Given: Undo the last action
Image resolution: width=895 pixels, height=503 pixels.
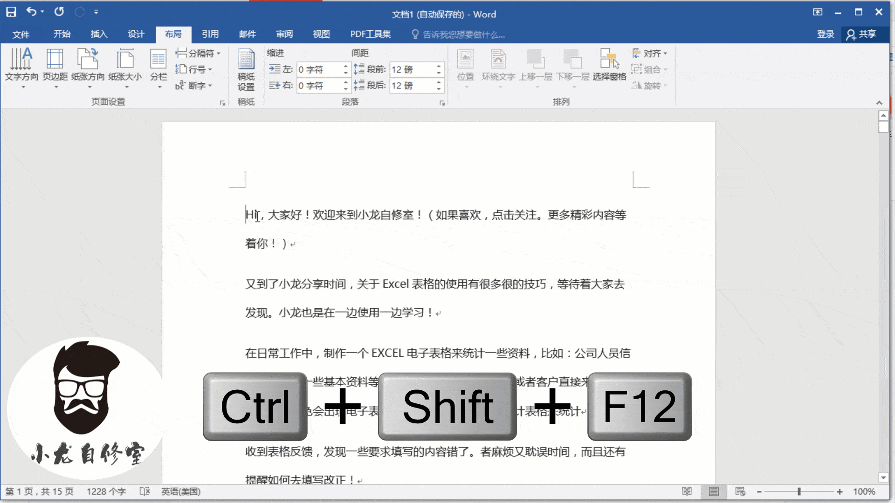Looking at the screenshot, I should pos(31,12).
